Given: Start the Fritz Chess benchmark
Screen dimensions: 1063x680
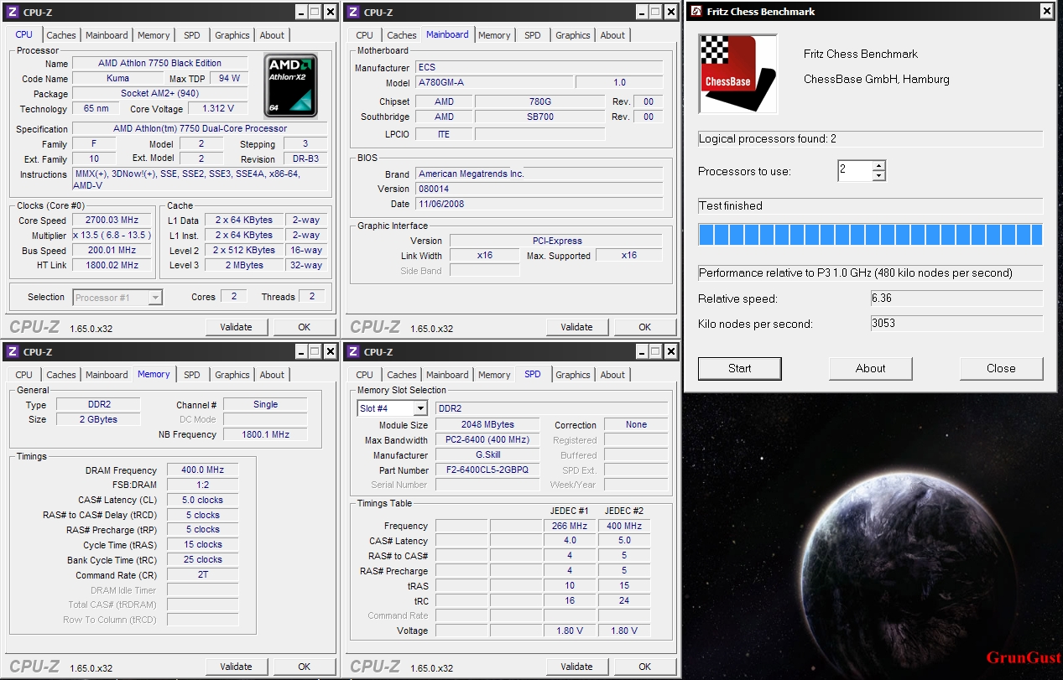Looking at the screenshot, I should tap(740, 368).
